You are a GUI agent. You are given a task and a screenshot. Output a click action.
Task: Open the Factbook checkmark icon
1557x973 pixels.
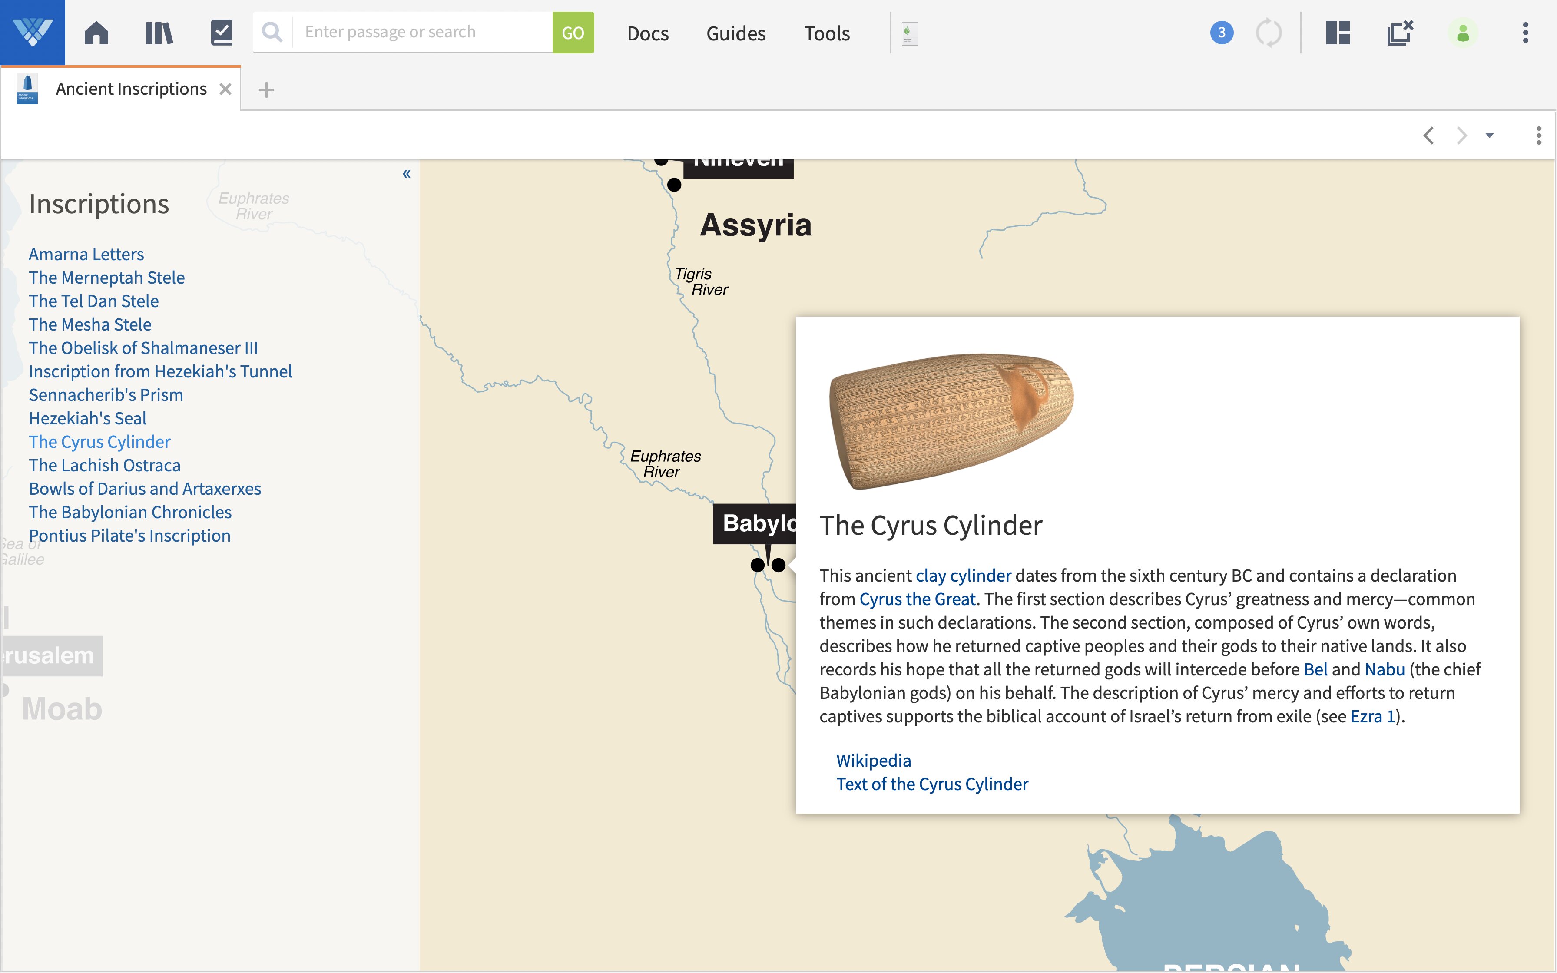[221, 33]
